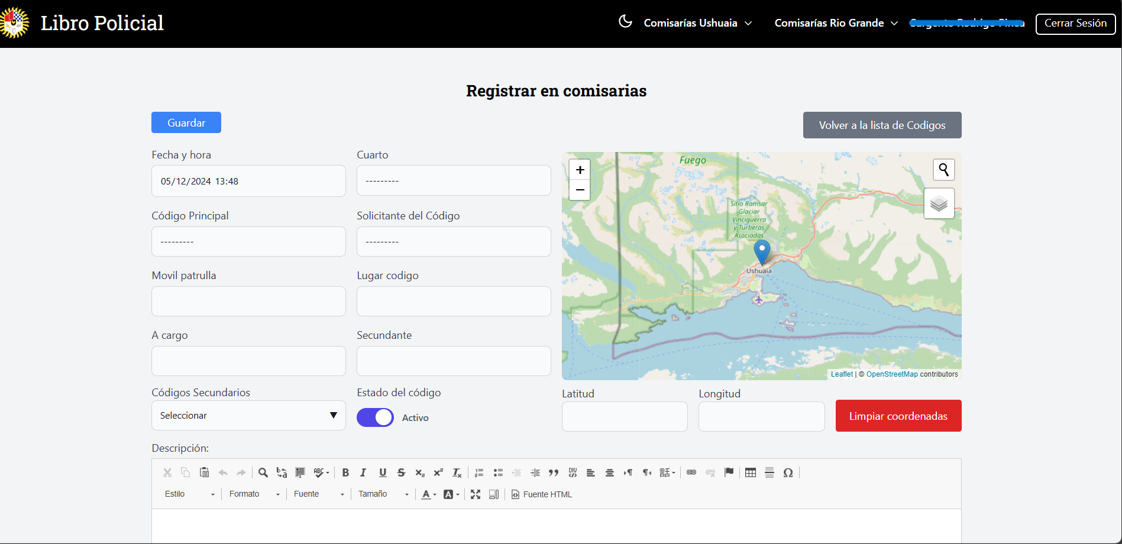Toggle the Estado del código Activo switch

pyautogui.click(x=375, y=417)
